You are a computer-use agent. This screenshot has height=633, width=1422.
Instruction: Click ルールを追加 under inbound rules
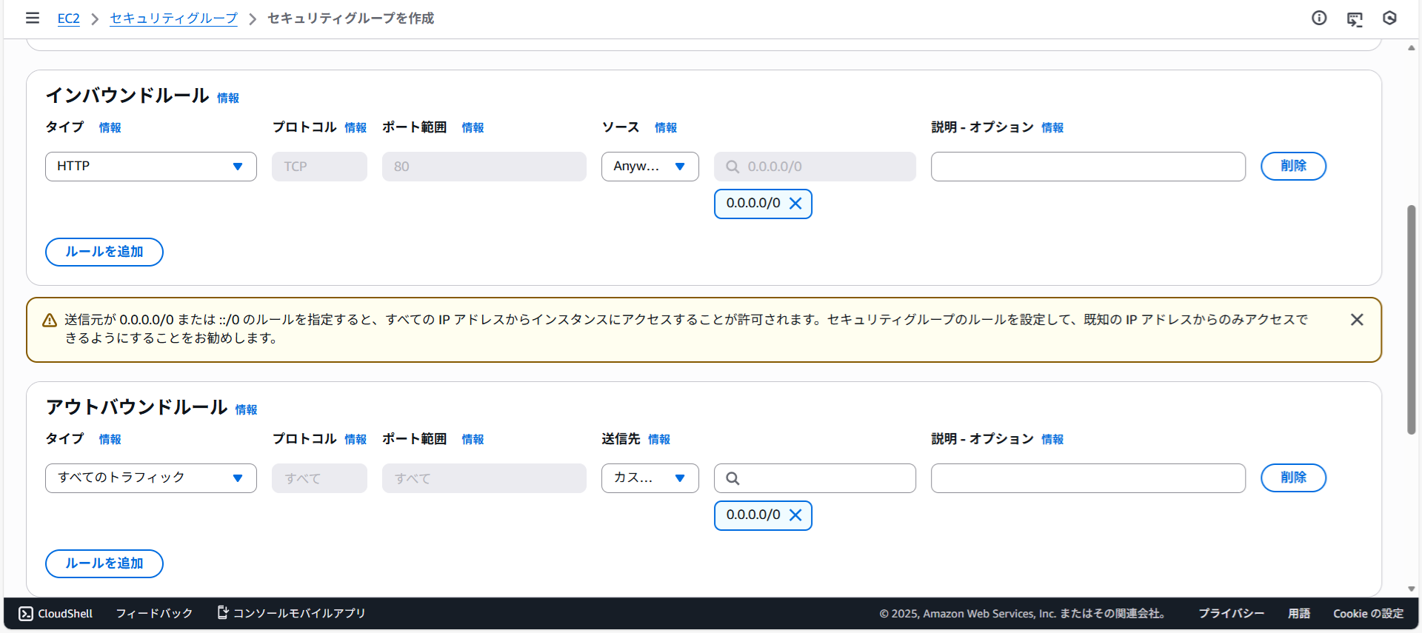(x=104, y=252)
